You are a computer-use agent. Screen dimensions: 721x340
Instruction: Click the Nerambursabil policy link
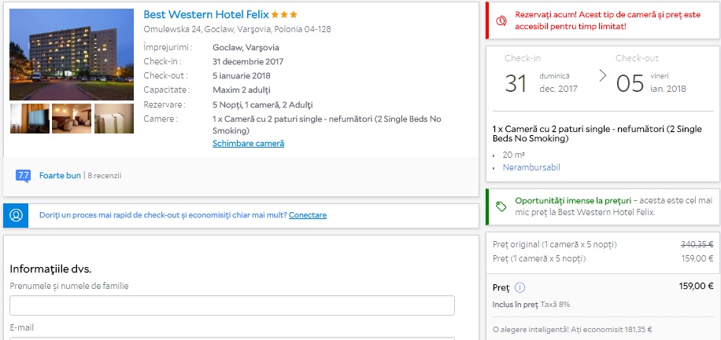click(x=531, y=167)
